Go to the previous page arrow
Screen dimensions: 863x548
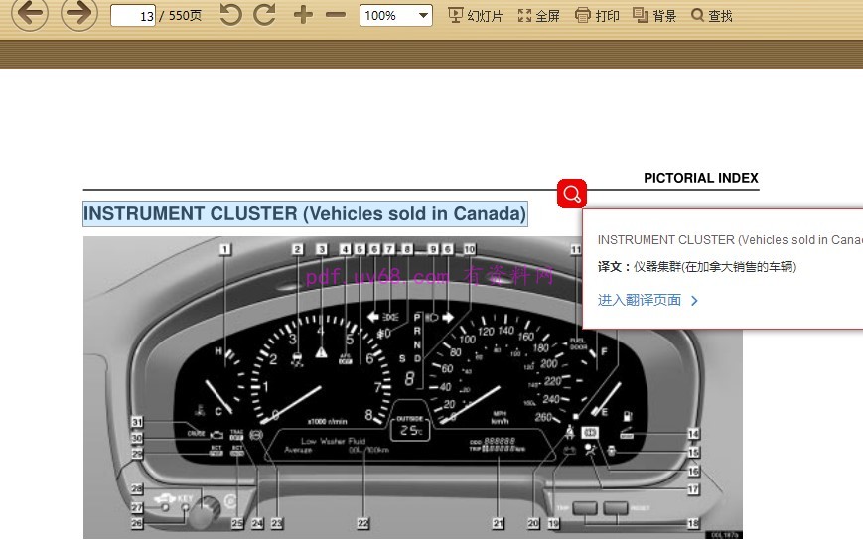(29, 14)
